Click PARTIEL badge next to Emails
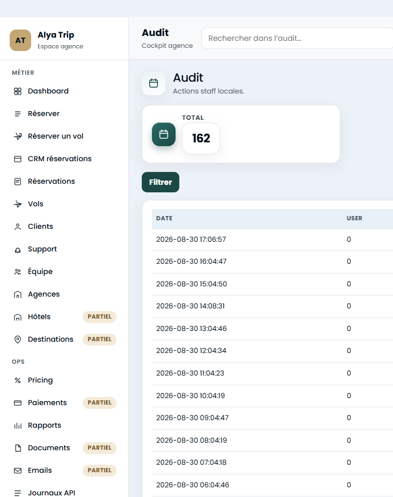This screenshot has width=393, height=497. 99,470
